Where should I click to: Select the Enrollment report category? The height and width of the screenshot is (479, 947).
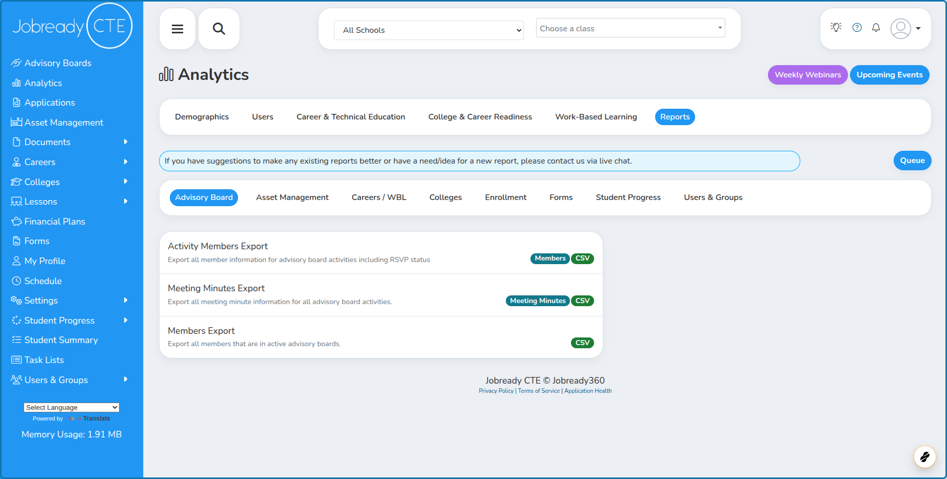coord(506,197)
